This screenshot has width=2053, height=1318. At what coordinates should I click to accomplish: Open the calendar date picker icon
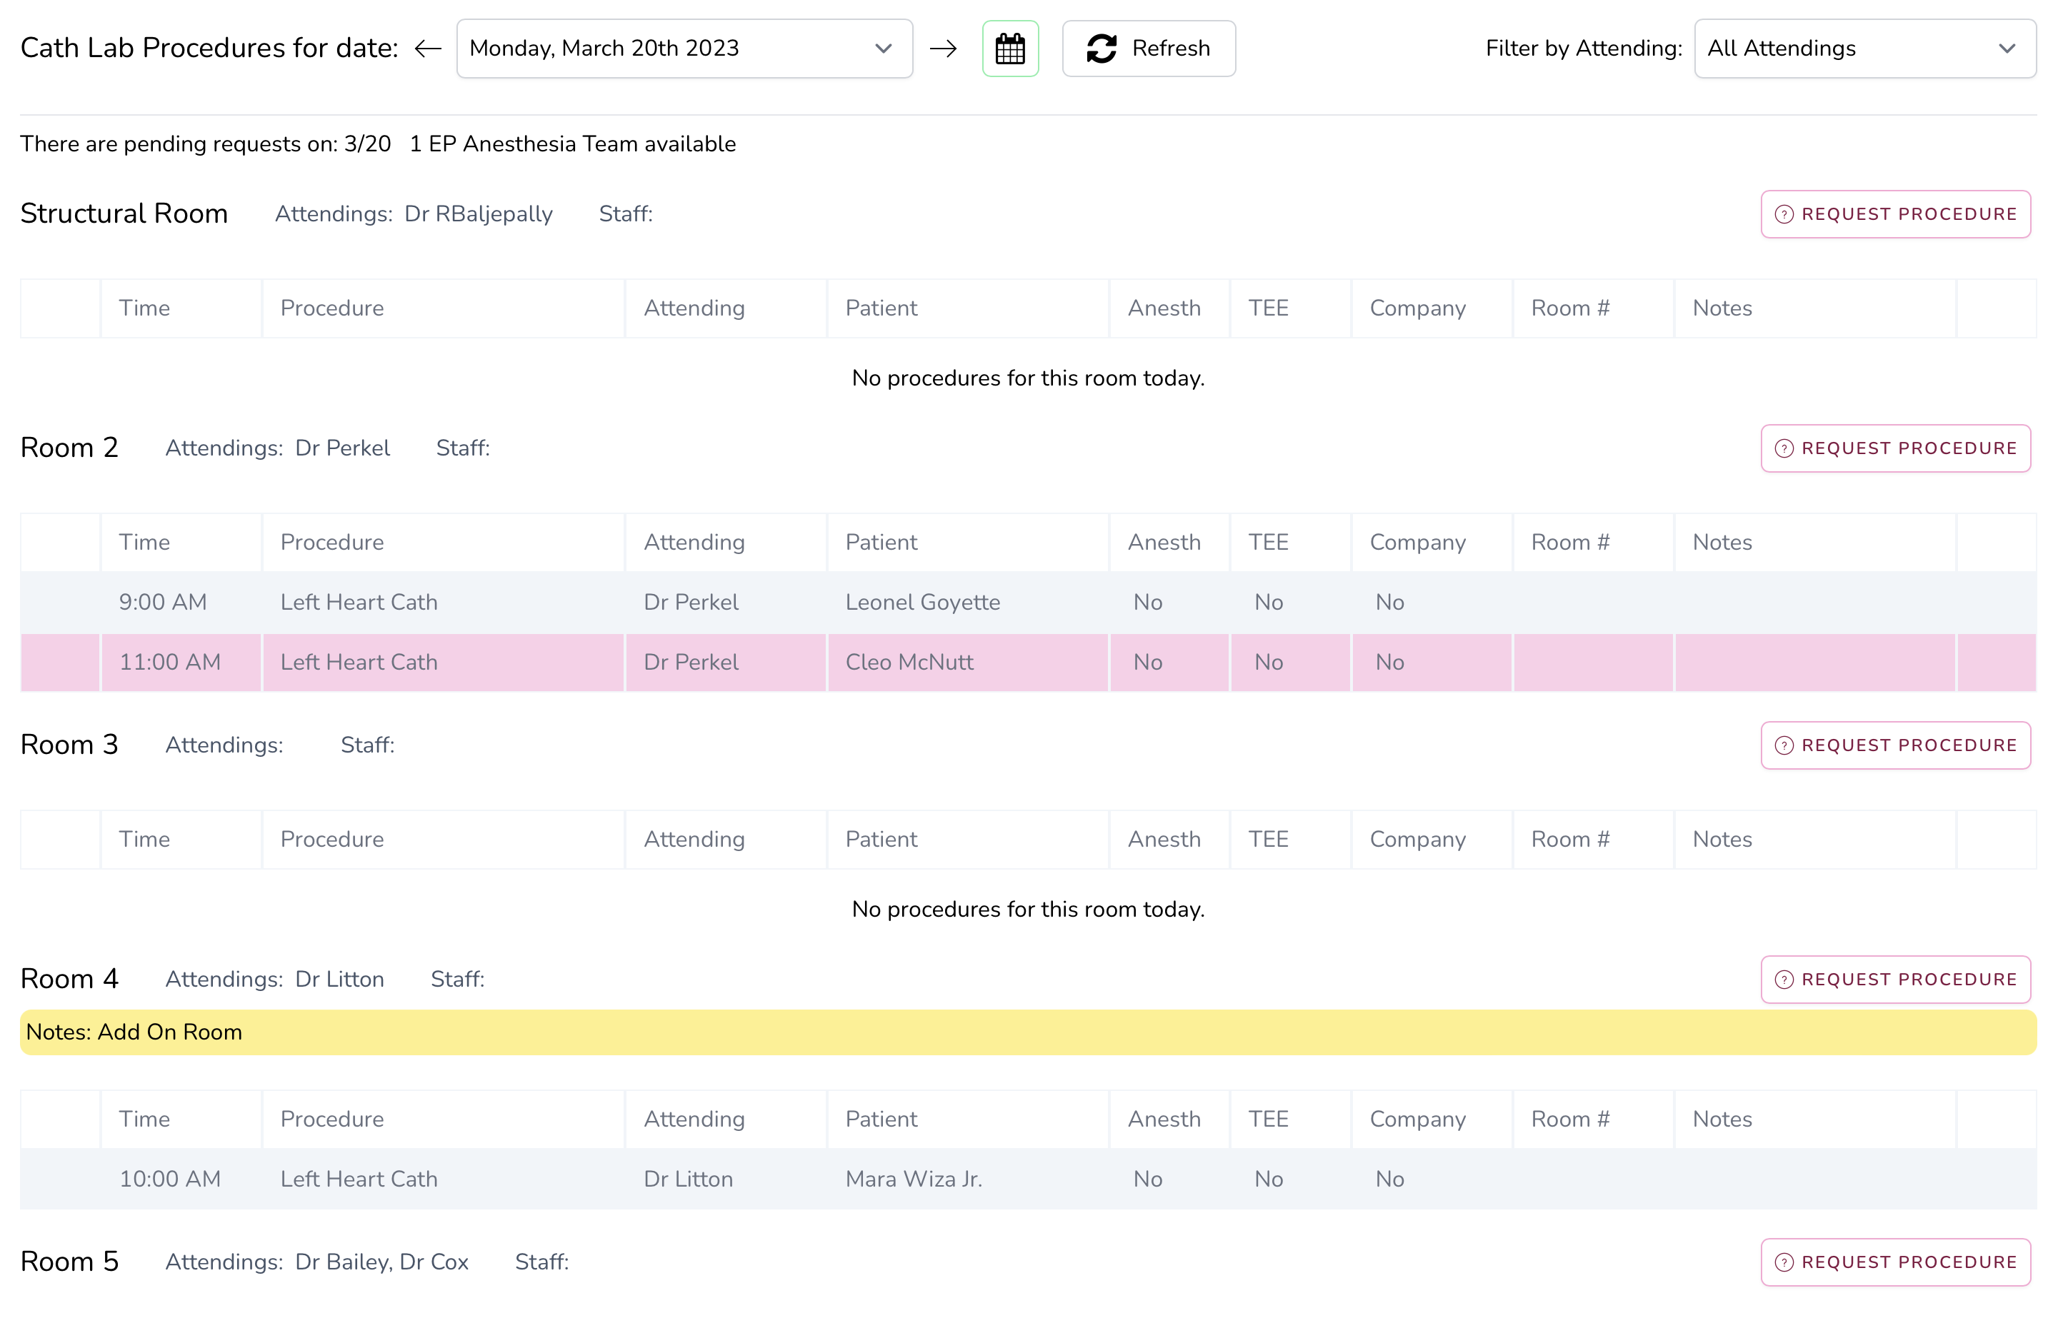[1009, 49]
